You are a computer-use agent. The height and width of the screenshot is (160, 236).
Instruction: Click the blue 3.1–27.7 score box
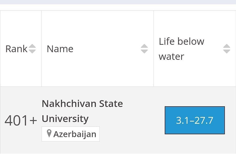(195, 120)
